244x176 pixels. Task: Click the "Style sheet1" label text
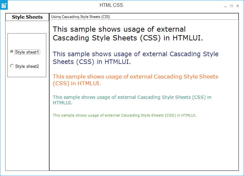[27, 52]
